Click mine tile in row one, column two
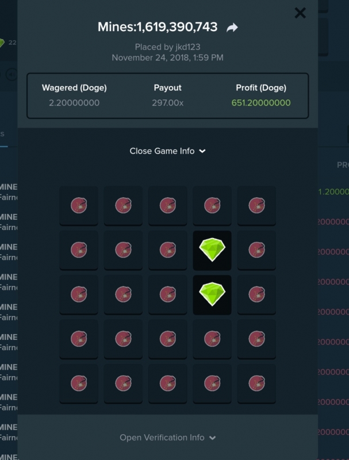The height and width of the screenshot is (460, 349). [123, 205]
